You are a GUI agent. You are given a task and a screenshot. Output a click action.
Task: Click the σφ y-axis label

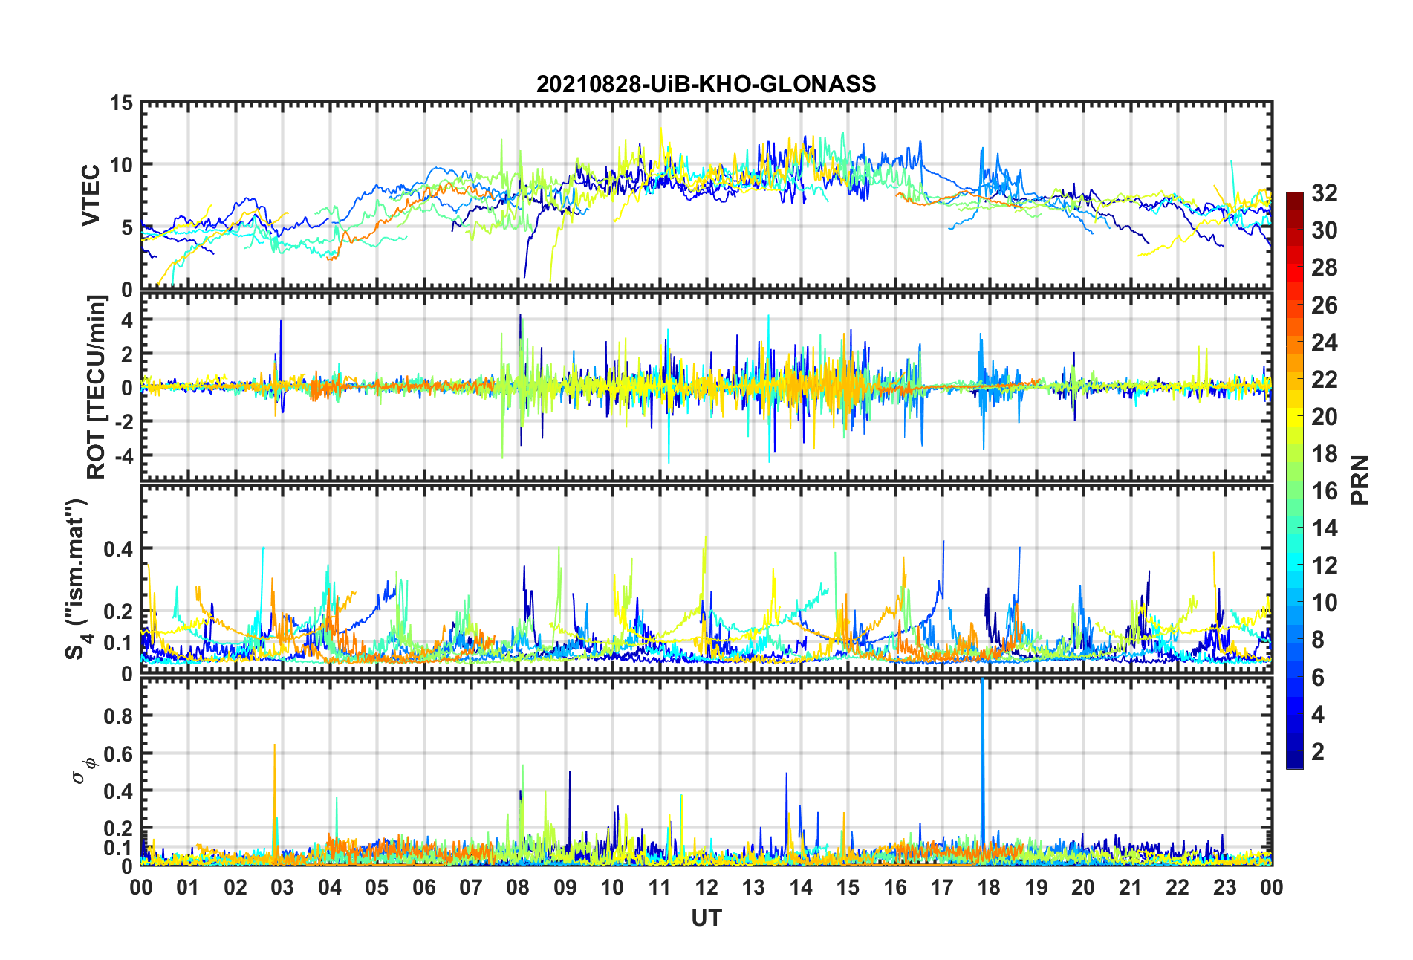[83, 770]
